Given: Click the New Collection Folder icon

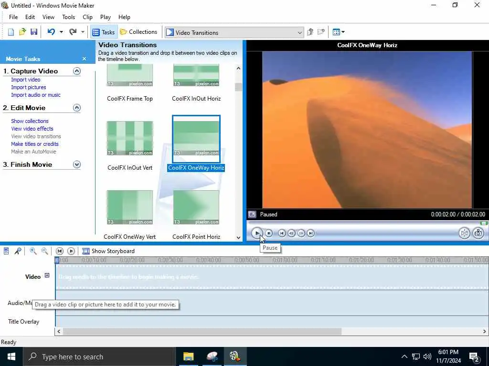Looking at the screenshot, I should click(321, 32).
